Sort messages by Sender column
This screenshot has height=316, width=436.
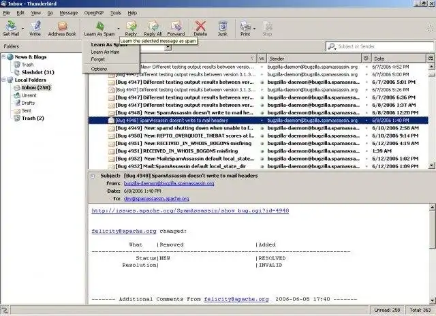coord(314,59)
